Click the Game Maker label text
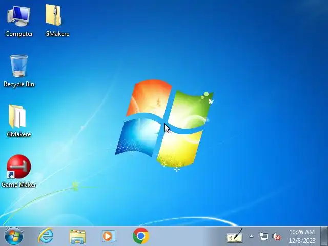The height and width of the screenshot is (246, 328). pos(19,184)
